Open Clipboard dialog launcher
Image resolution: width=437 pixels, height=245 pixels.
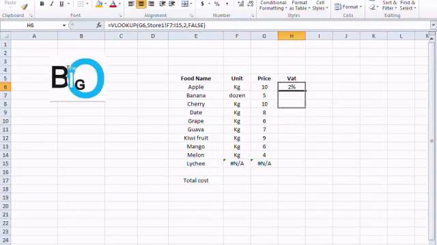click(x=31, y=16)
